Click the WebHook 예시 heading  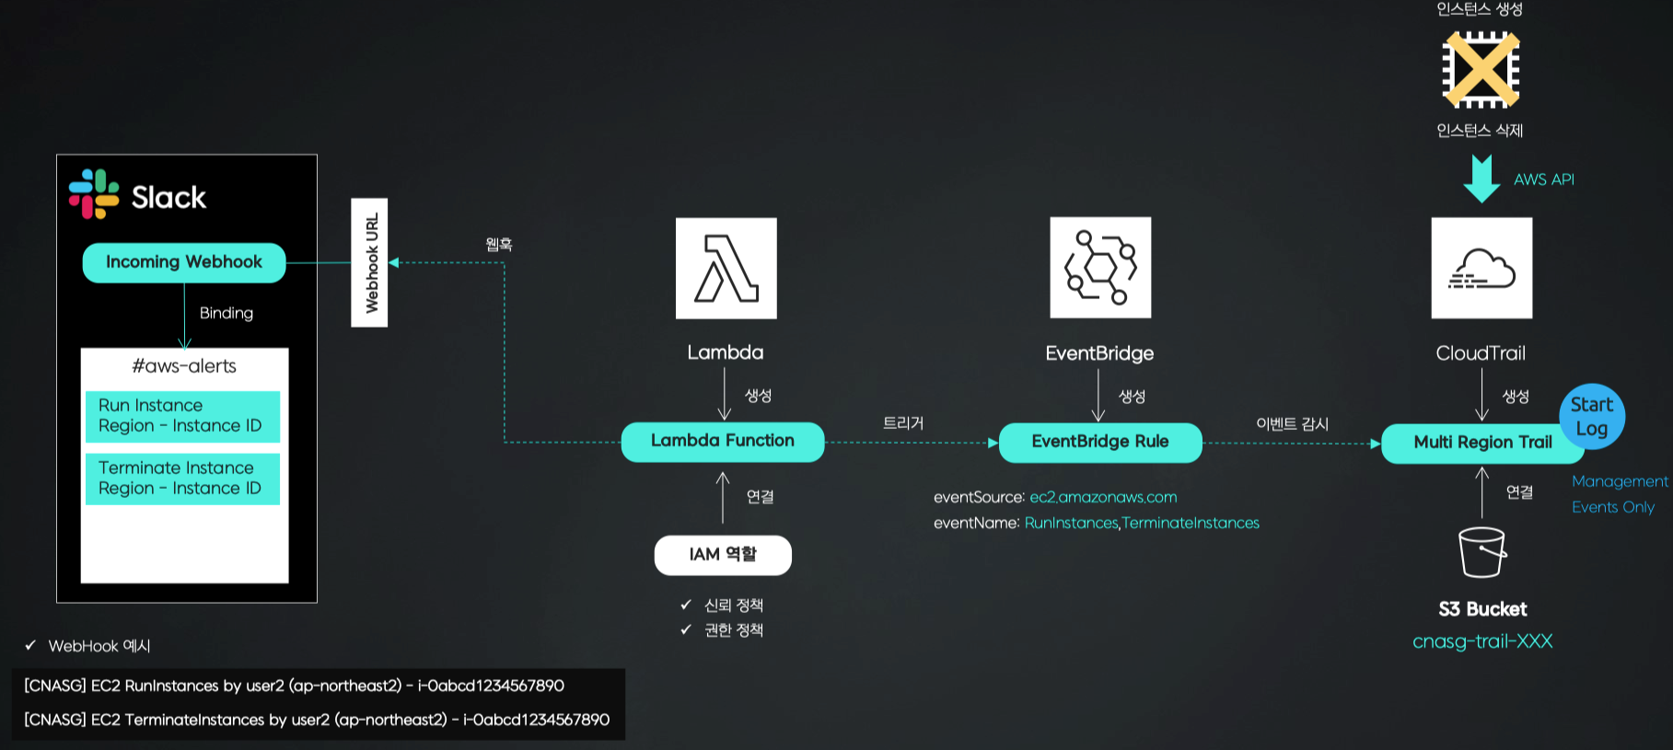pyautogui.click(x=99, y=646)
